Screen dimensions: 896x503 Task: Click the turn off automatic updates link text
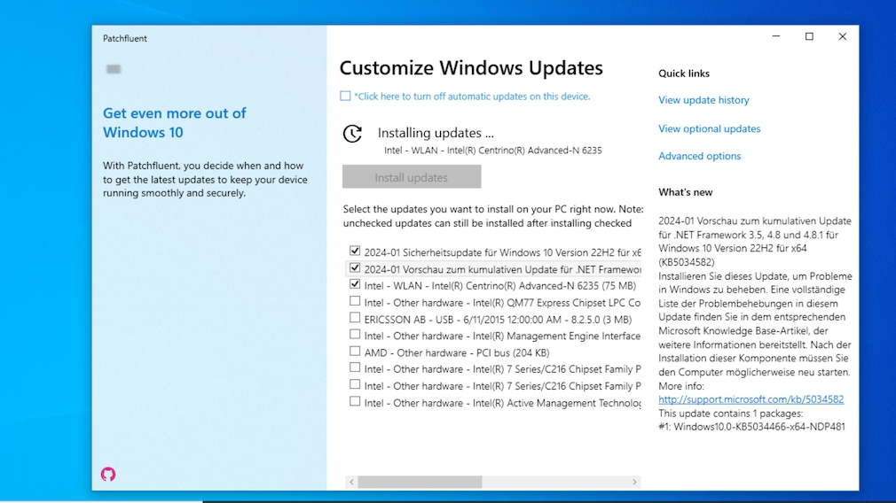click(x=472, y=97)
